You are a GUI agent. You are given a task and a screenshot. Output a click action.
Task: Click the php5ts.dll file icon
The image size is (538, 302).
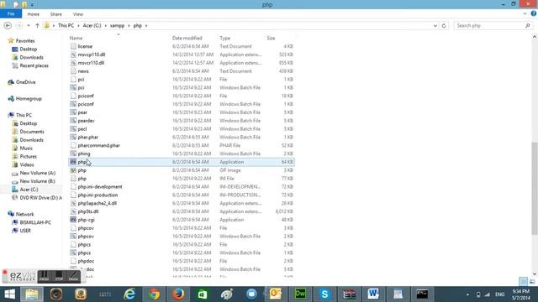pyautogui.click(x=73, y=211)
